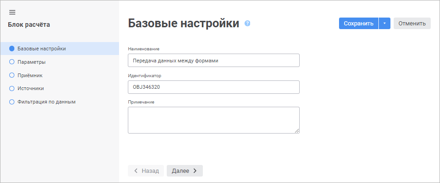Image resolution: width=440 pixels, height=183 pixels.
Task: Select the Источники step radio circle
Action: (12, 88)
